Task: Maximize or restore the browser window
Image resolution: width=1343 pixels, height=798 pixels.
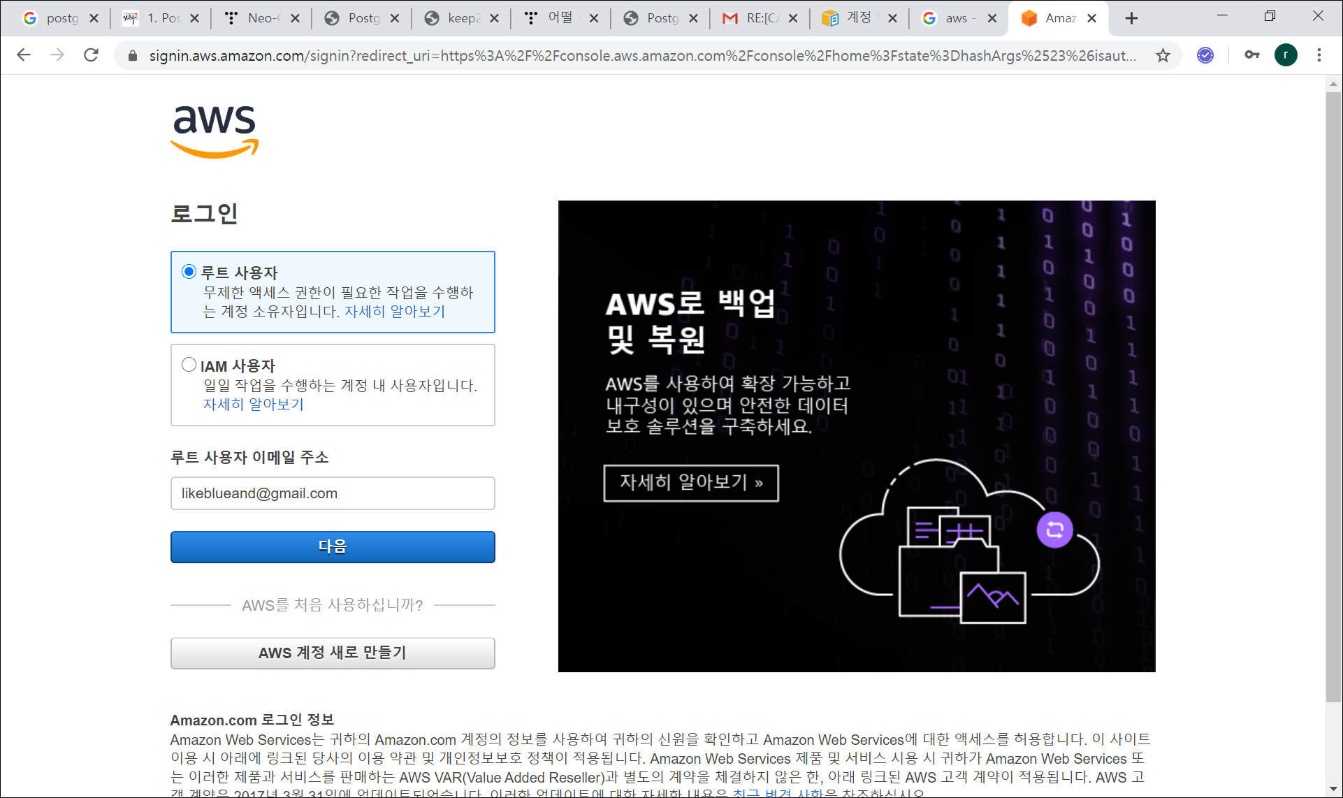Action: 1270,15
